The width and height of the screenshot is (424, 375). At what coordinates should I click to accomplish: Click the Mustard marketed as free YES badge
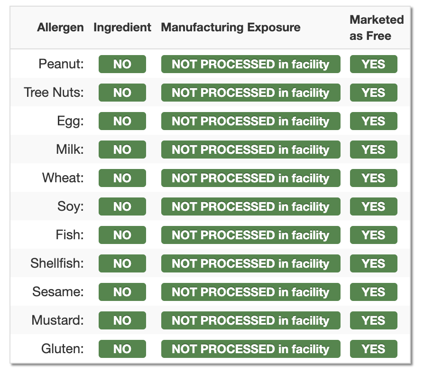[373, 320]
